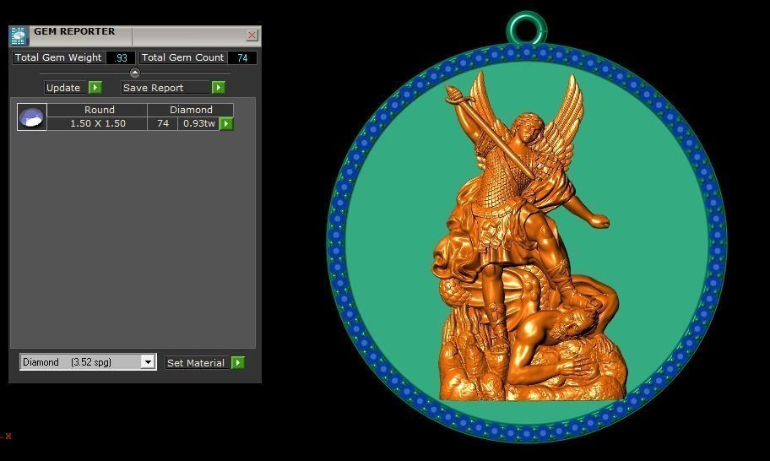Select the pendant bail ring
770x461 pixels.
click(527, 29)
